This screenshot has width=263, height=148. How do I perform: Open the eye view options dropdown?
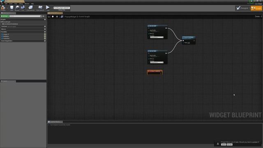(44, 16)
